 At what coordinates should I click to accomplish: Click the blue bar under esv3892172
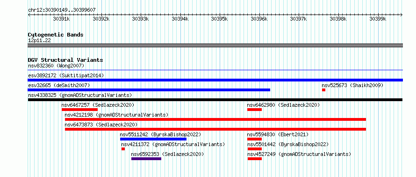point(215,80)
